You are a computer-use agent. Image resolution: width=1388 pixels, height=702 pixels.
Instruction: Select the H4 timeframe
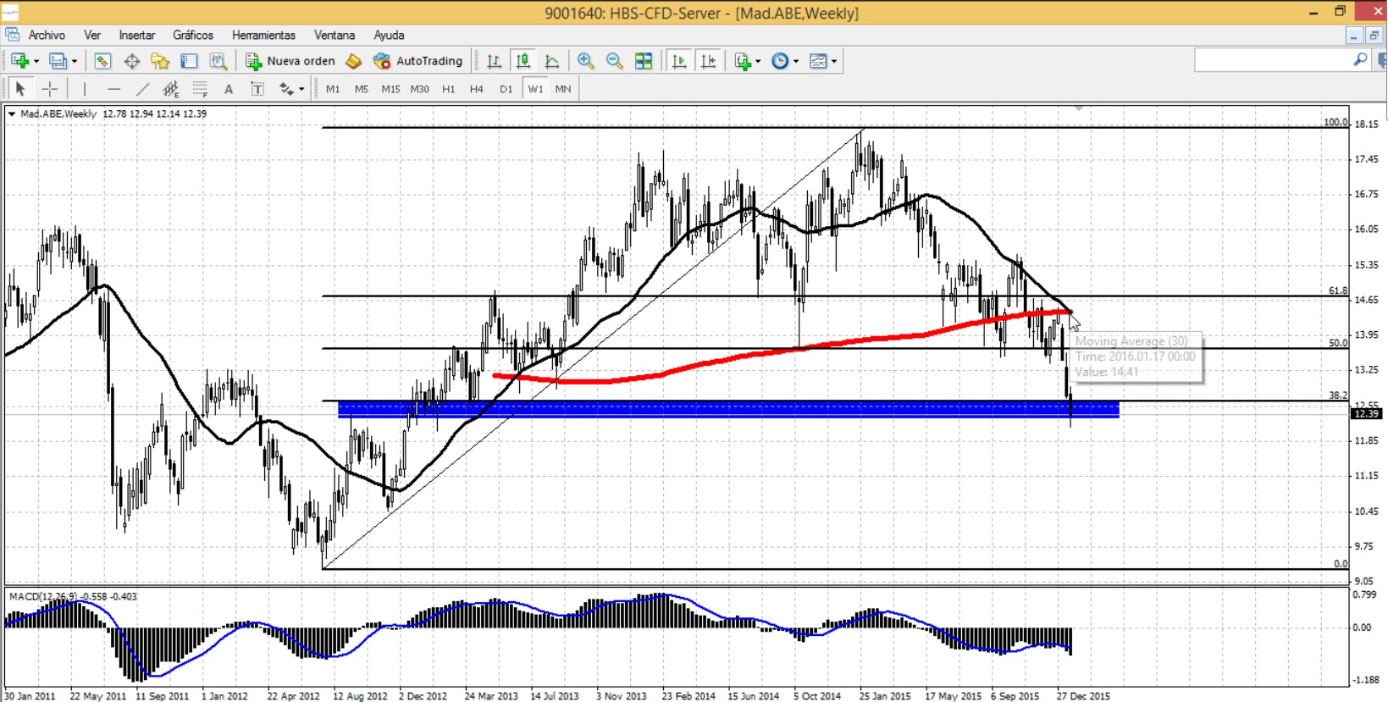click(x=477, y=89)
